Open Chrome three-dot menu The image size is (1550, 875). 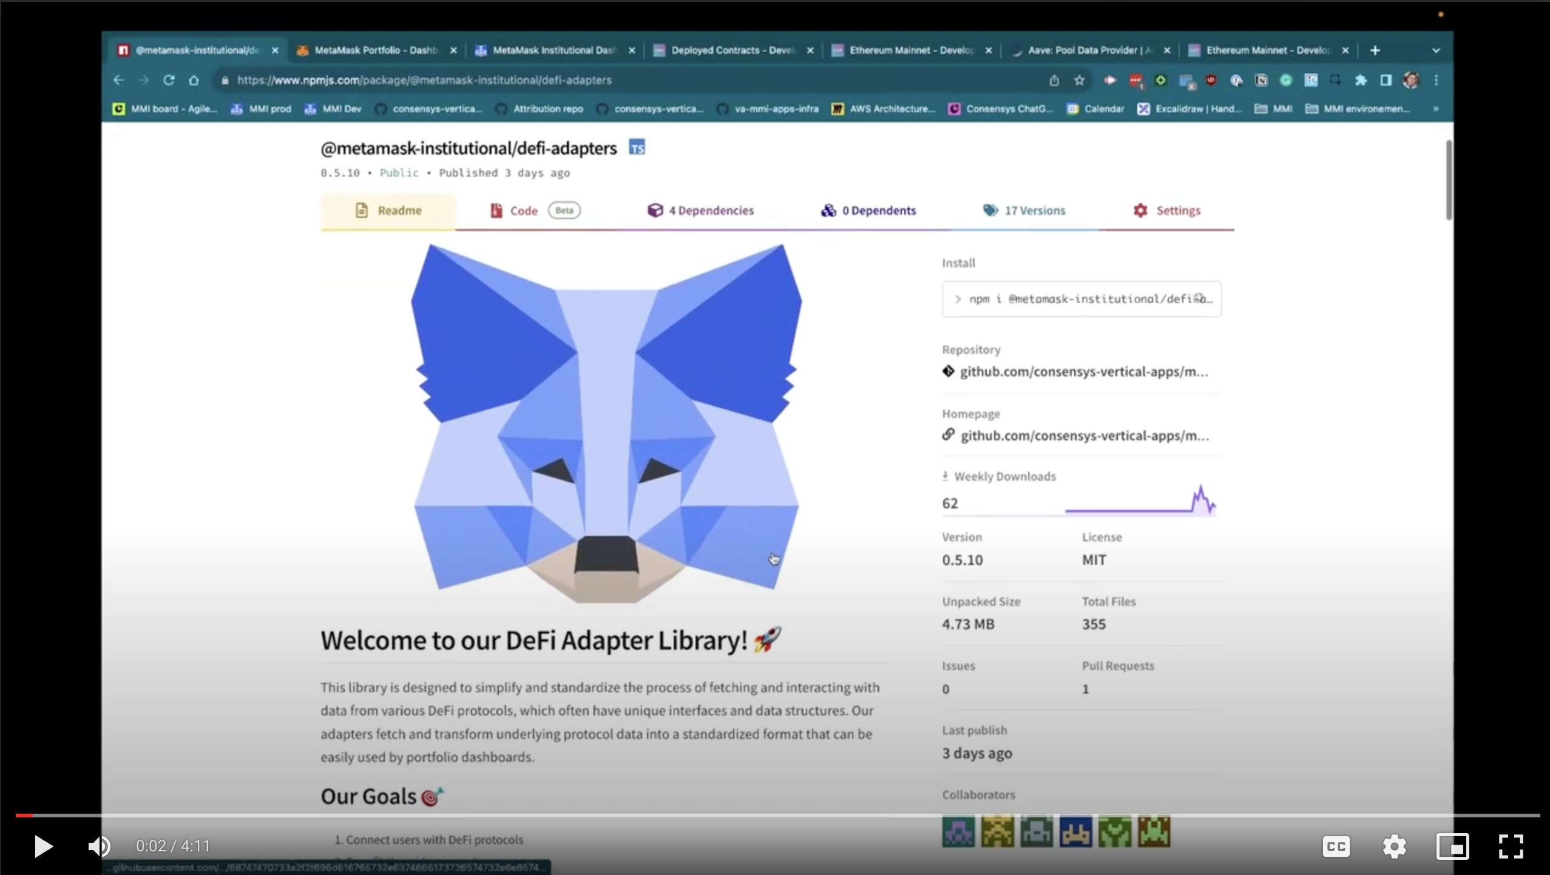(1436, 80)
